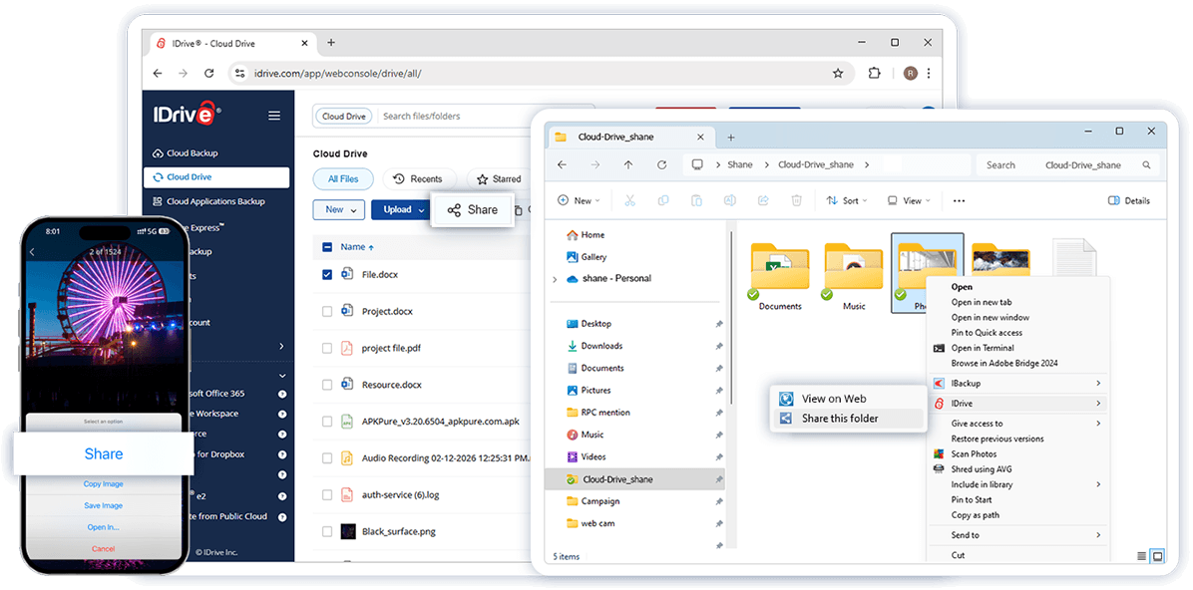Click the Share button in IDrive web toolbar

point(473,210)
